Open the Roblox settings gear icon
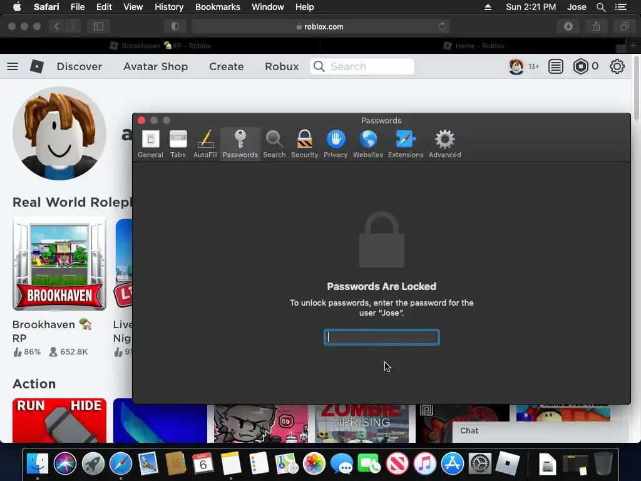641x481 pixels. click(617, 66)
